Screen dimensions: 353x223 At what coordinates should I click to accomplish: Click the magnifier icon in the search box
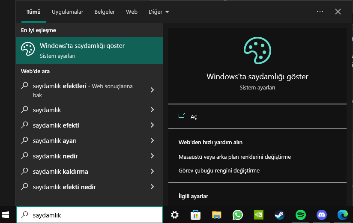[24, 215]
